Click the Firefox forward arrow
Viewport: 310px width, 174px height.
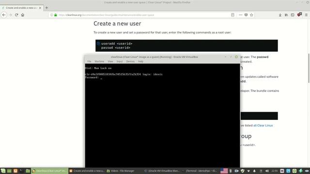pos(10,15)
